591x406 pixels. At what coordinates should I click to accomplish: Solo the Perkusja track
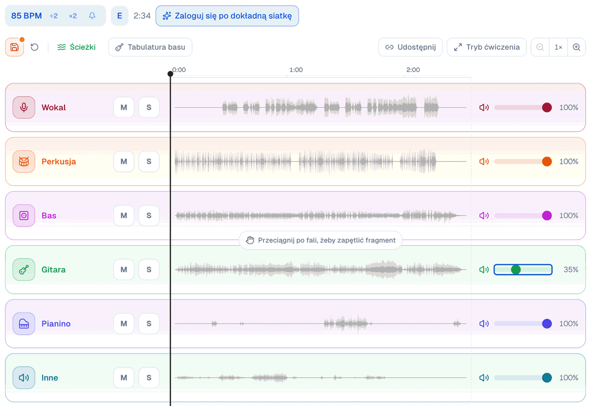click(x=149, y=161)
